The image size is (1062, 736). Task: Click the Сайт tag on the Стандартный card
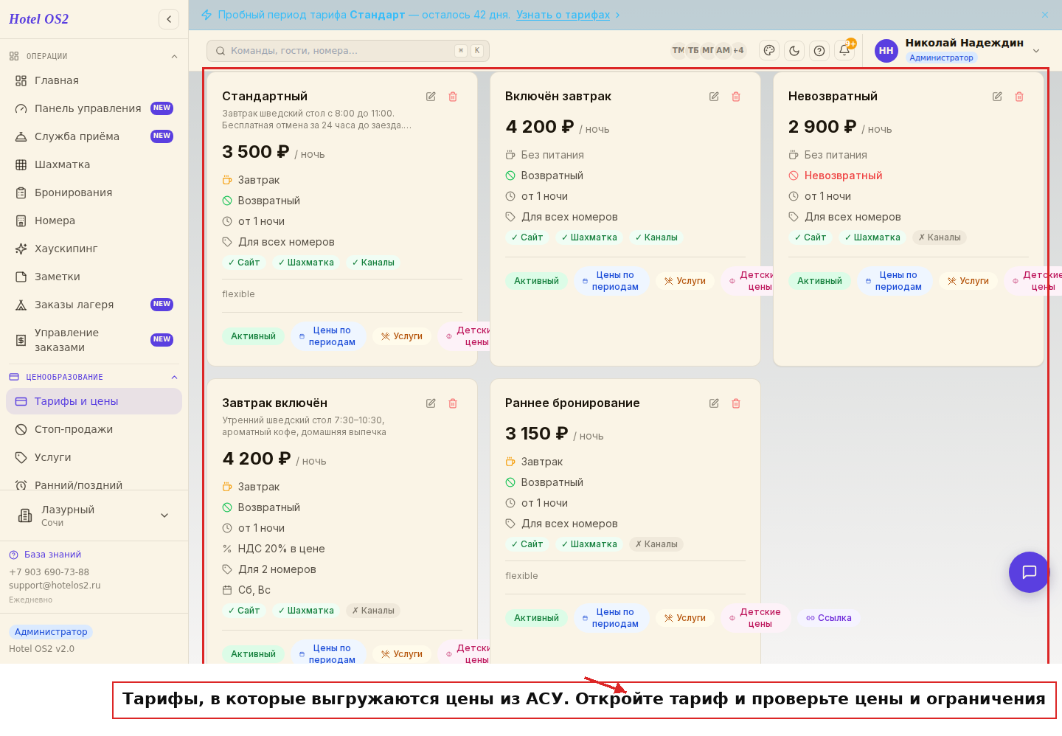(x=244, y=263)
